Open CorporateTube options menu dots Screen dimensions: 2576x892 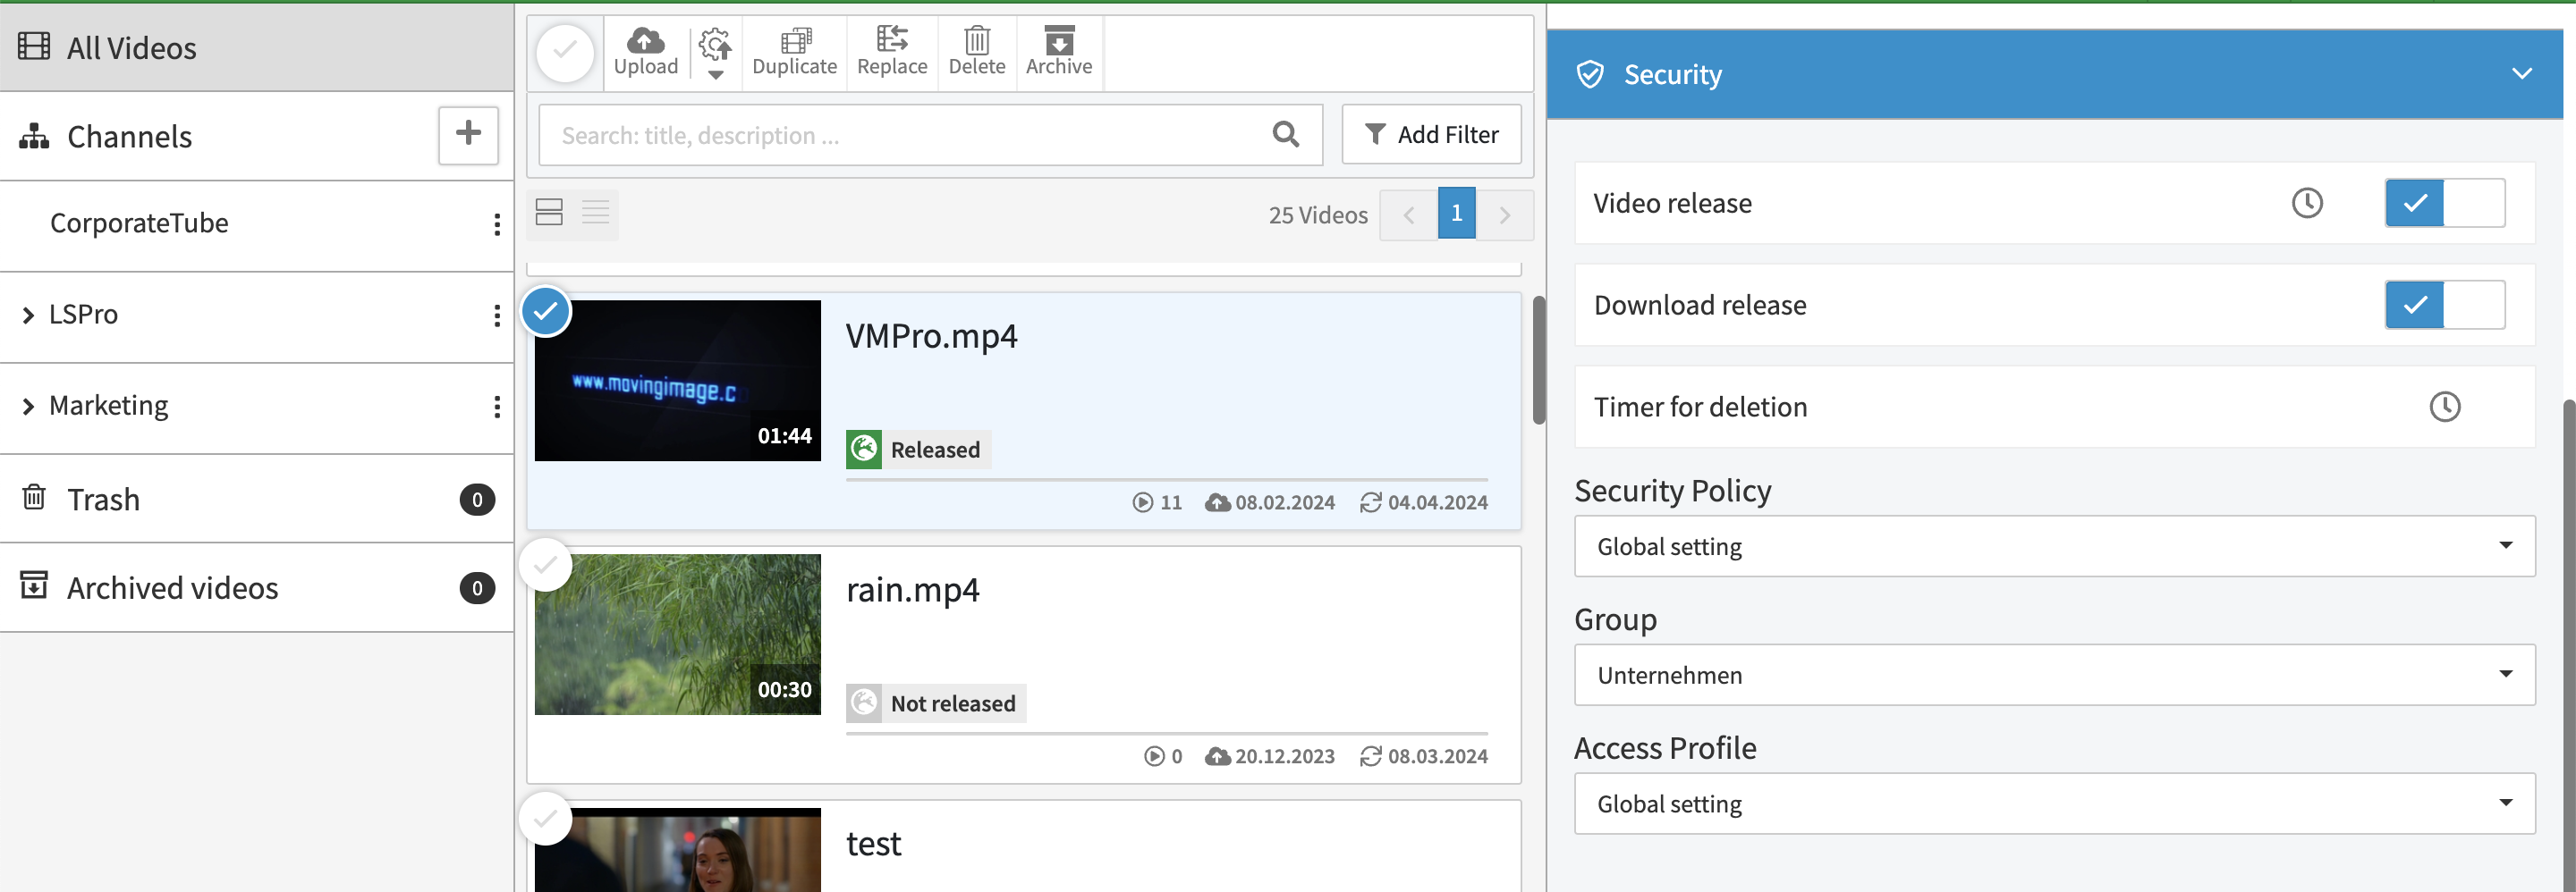point(497,223)
